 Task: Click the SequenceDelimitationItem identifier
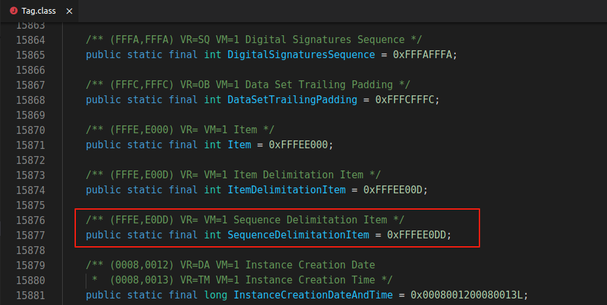tap(298, 235)
